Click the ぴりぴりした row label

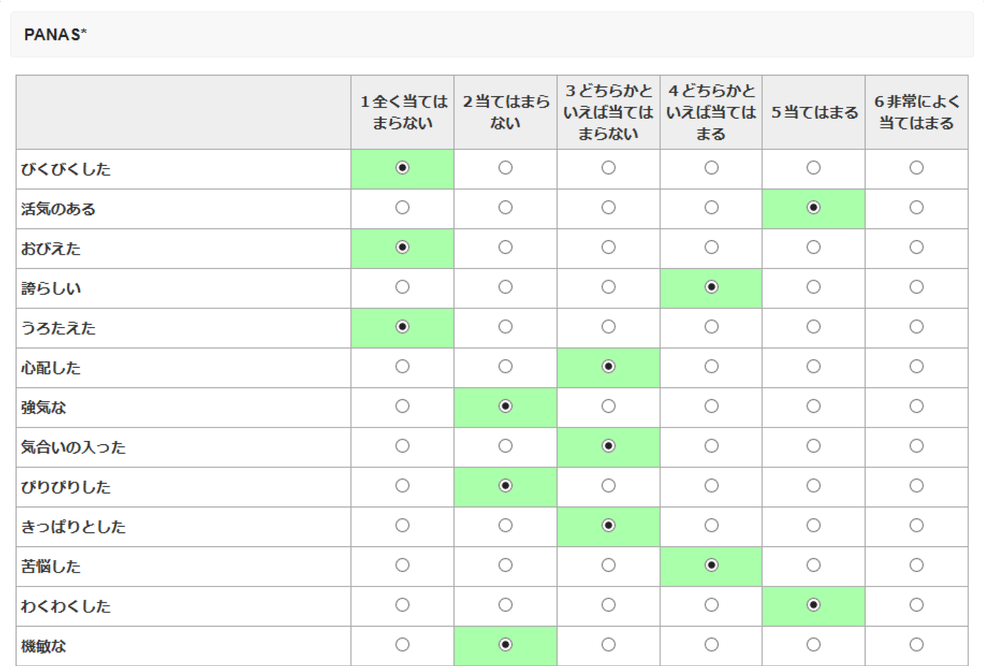point(66,487)
